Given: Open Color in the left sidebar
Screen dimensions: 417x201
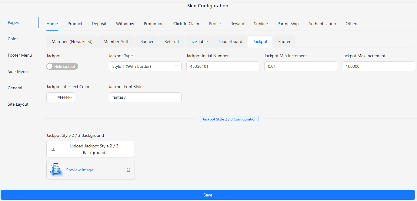Looking at the screenshot, I should (x=13, y=39).
